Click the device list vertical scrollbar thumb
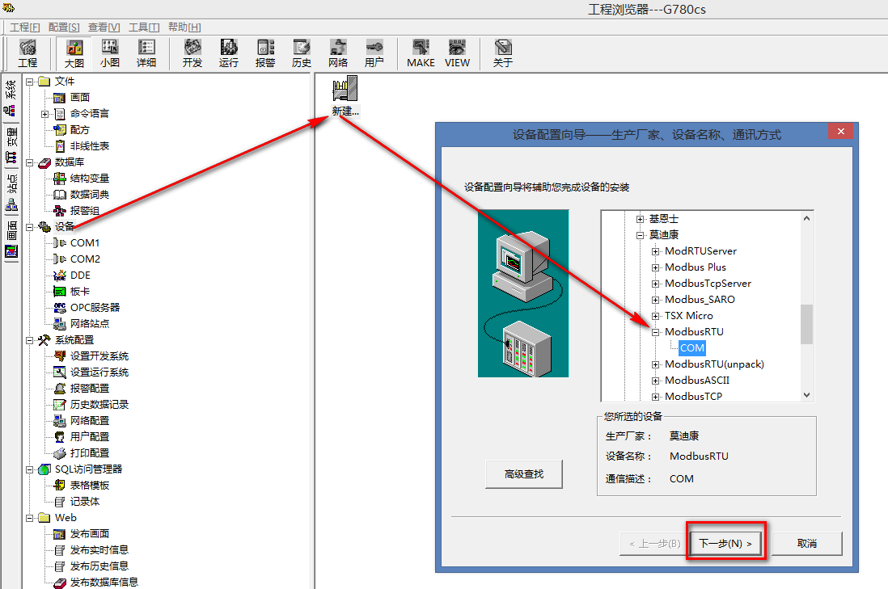The image size is (888, 589). (806, 324)
